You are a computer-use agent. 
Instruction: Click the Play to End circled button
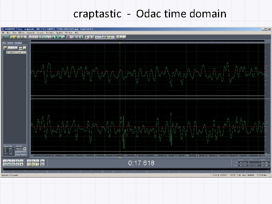click(17, 161)
